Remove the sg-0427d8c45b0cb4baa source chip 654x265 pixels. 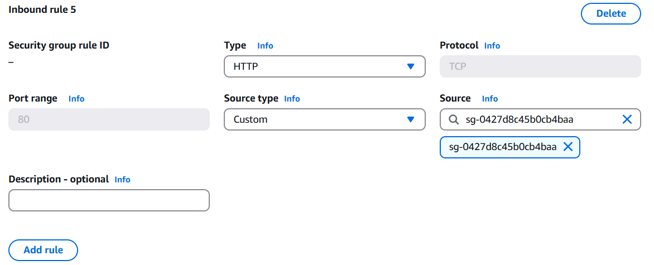click(568, 147)
